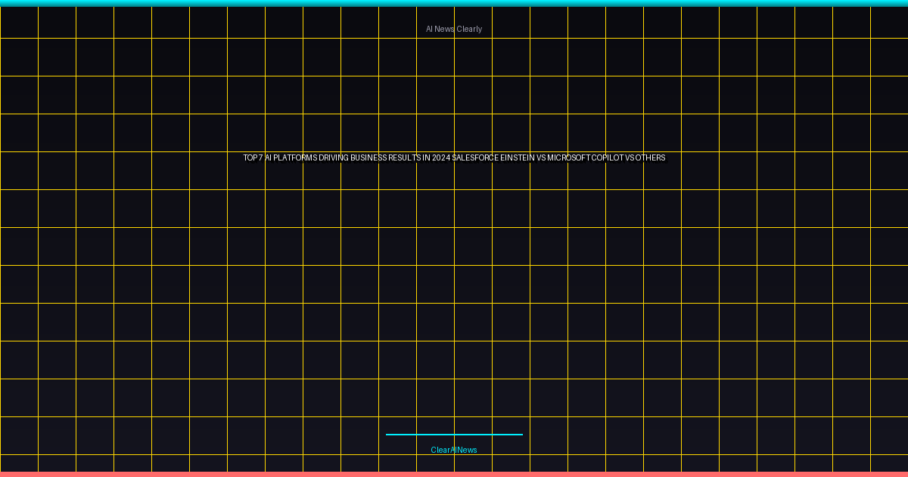Click the word PLATFORMS in the headline
Viewport: 908px width, 477px height.
(296, 157)
